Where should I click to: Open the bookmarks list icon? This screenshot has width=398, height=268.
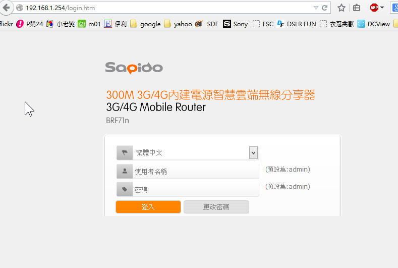coord(357,8)
